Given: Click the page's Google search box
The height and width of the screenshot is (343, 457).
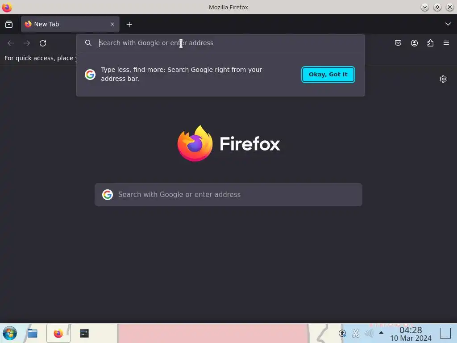Looking at the screenshot, I should pyautogui.click(x=228, y=195).
